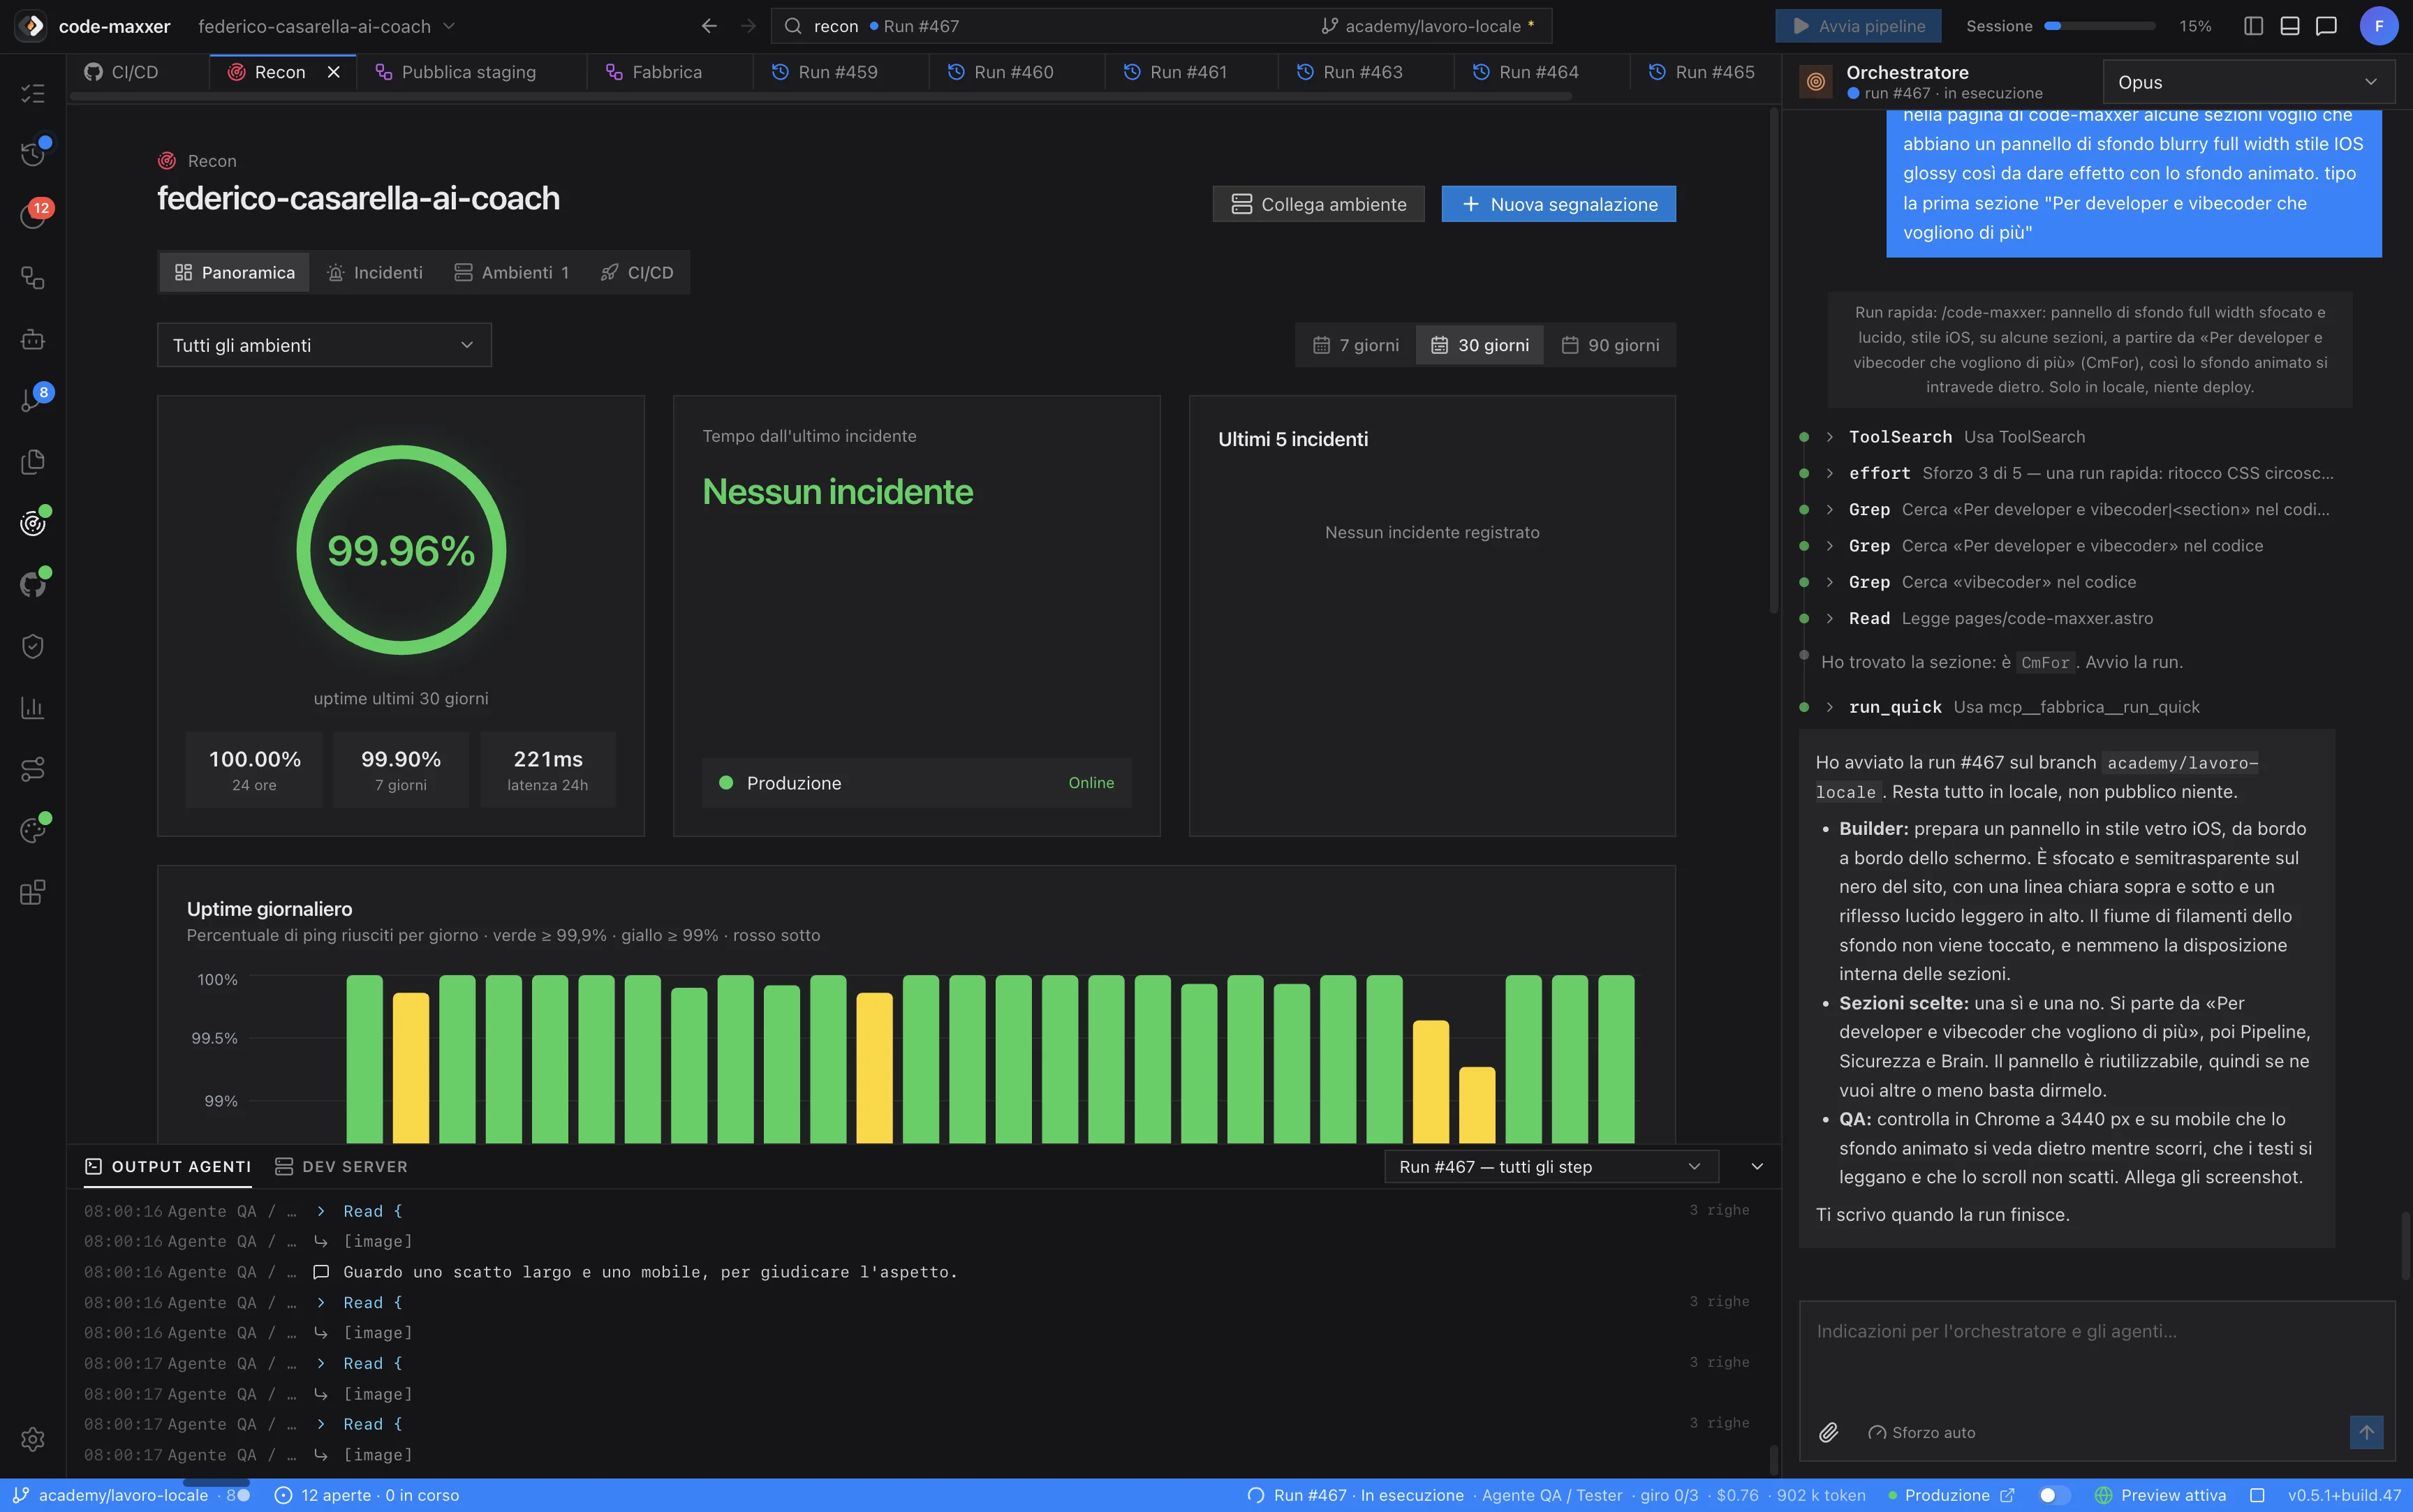Open the Opus model dropdown
2413x1512 pixels.
pyautogui.click(x=2249, y=82)
